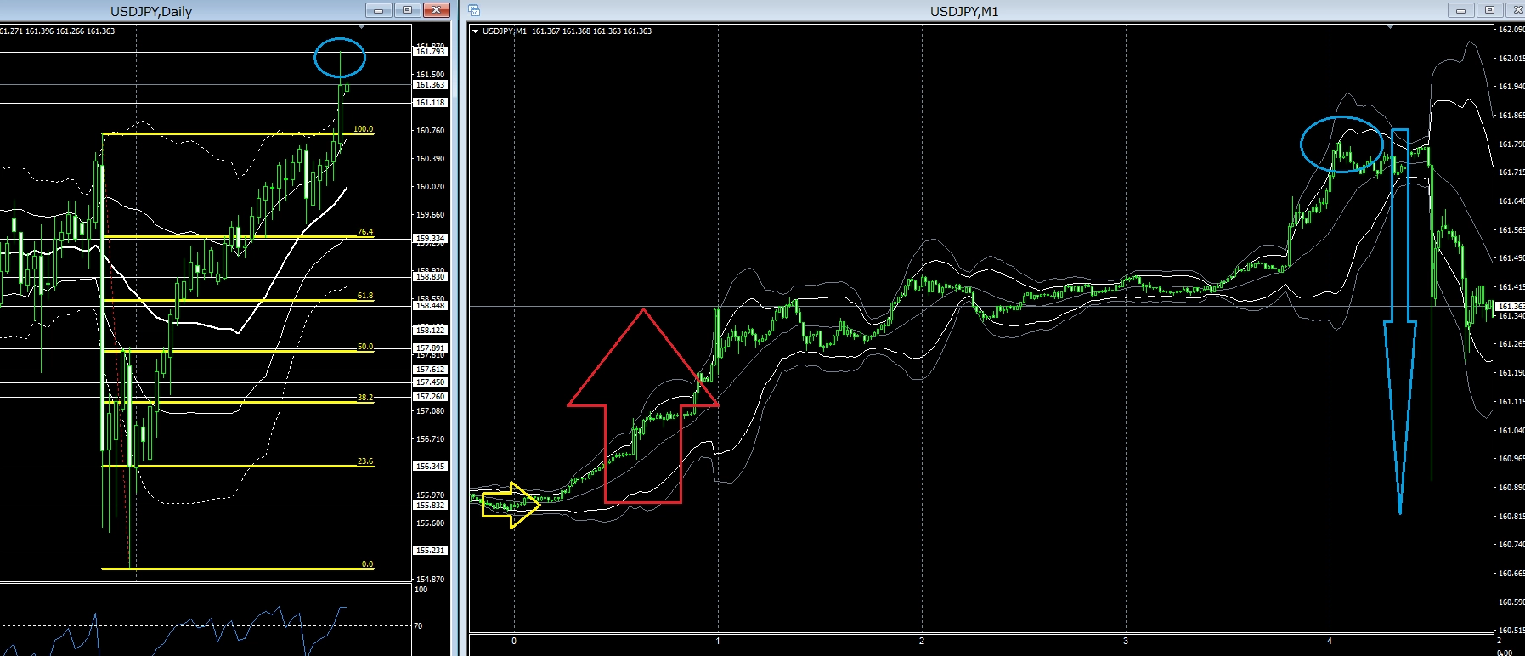Maximize the USDJPY,Daily chart window
1525x656 pixels.
[408, 10]
